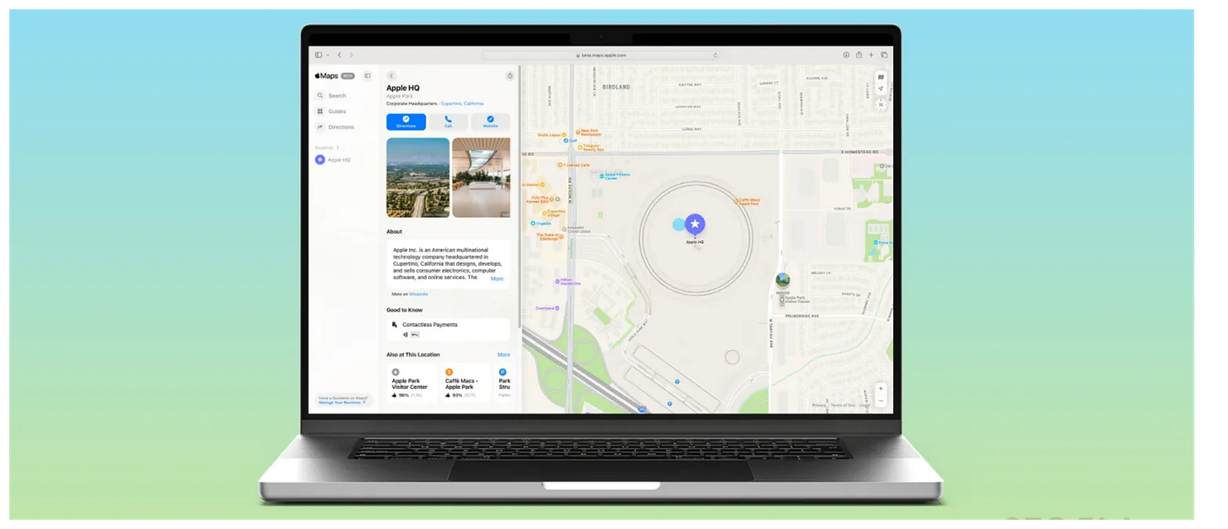Open the dropdown arrow beside Safari sidebar icon
The image size is (1228, 529).
click(x=327, y=55)
